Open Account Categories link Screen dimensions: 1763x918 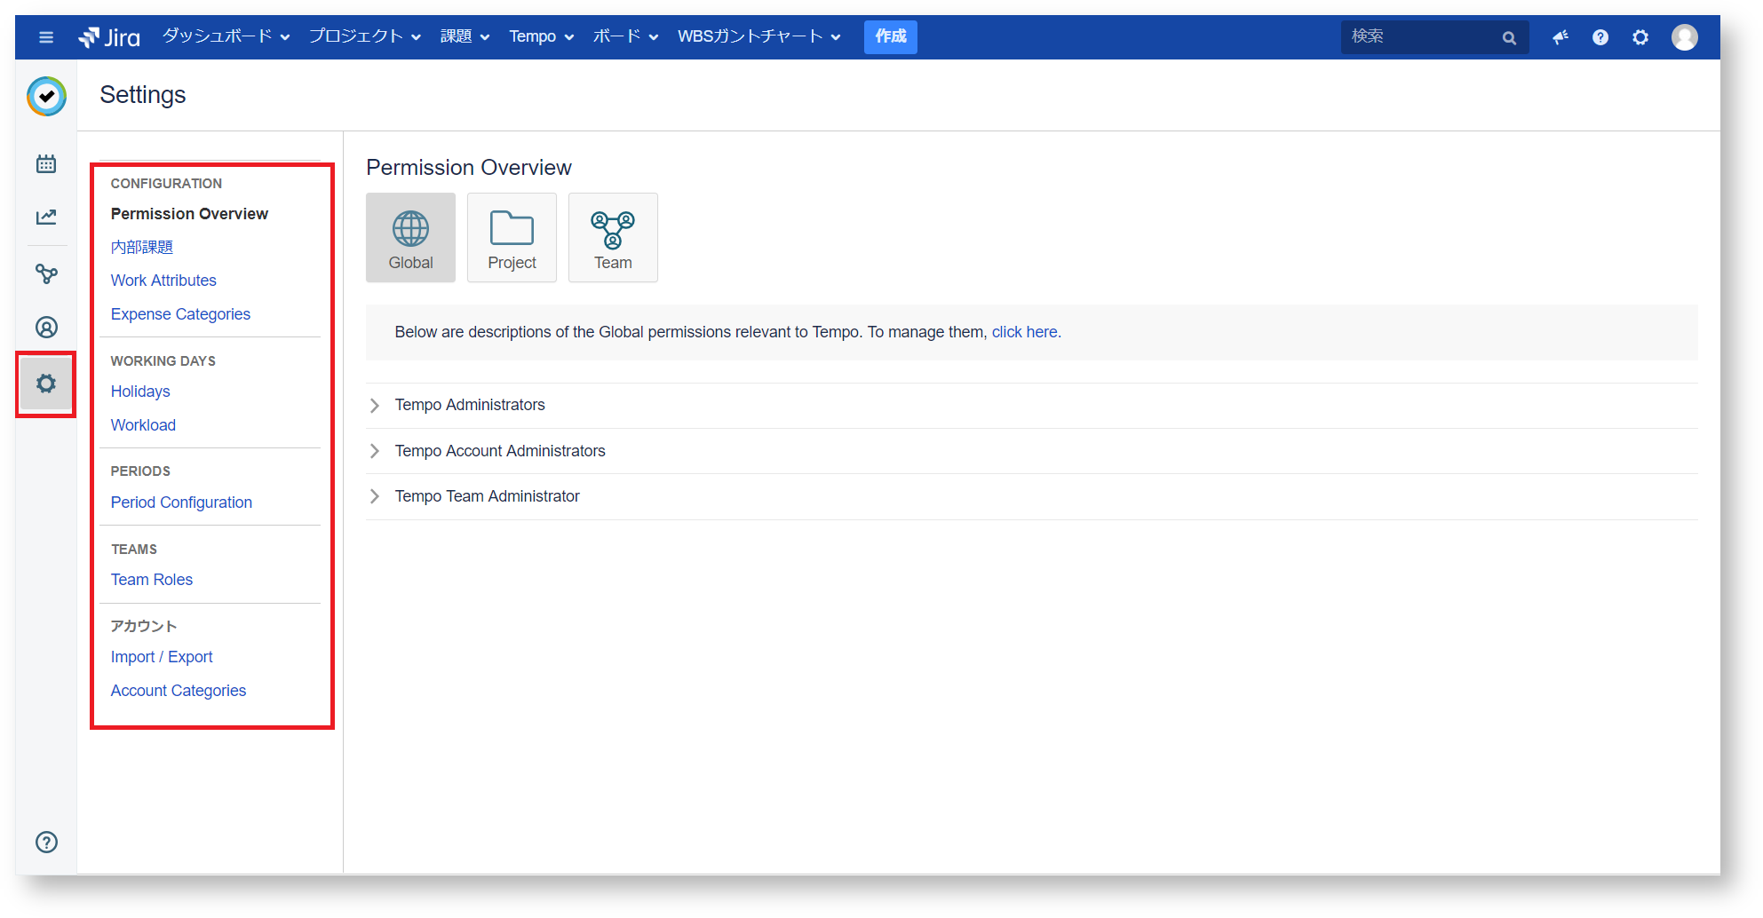[179, 691]
